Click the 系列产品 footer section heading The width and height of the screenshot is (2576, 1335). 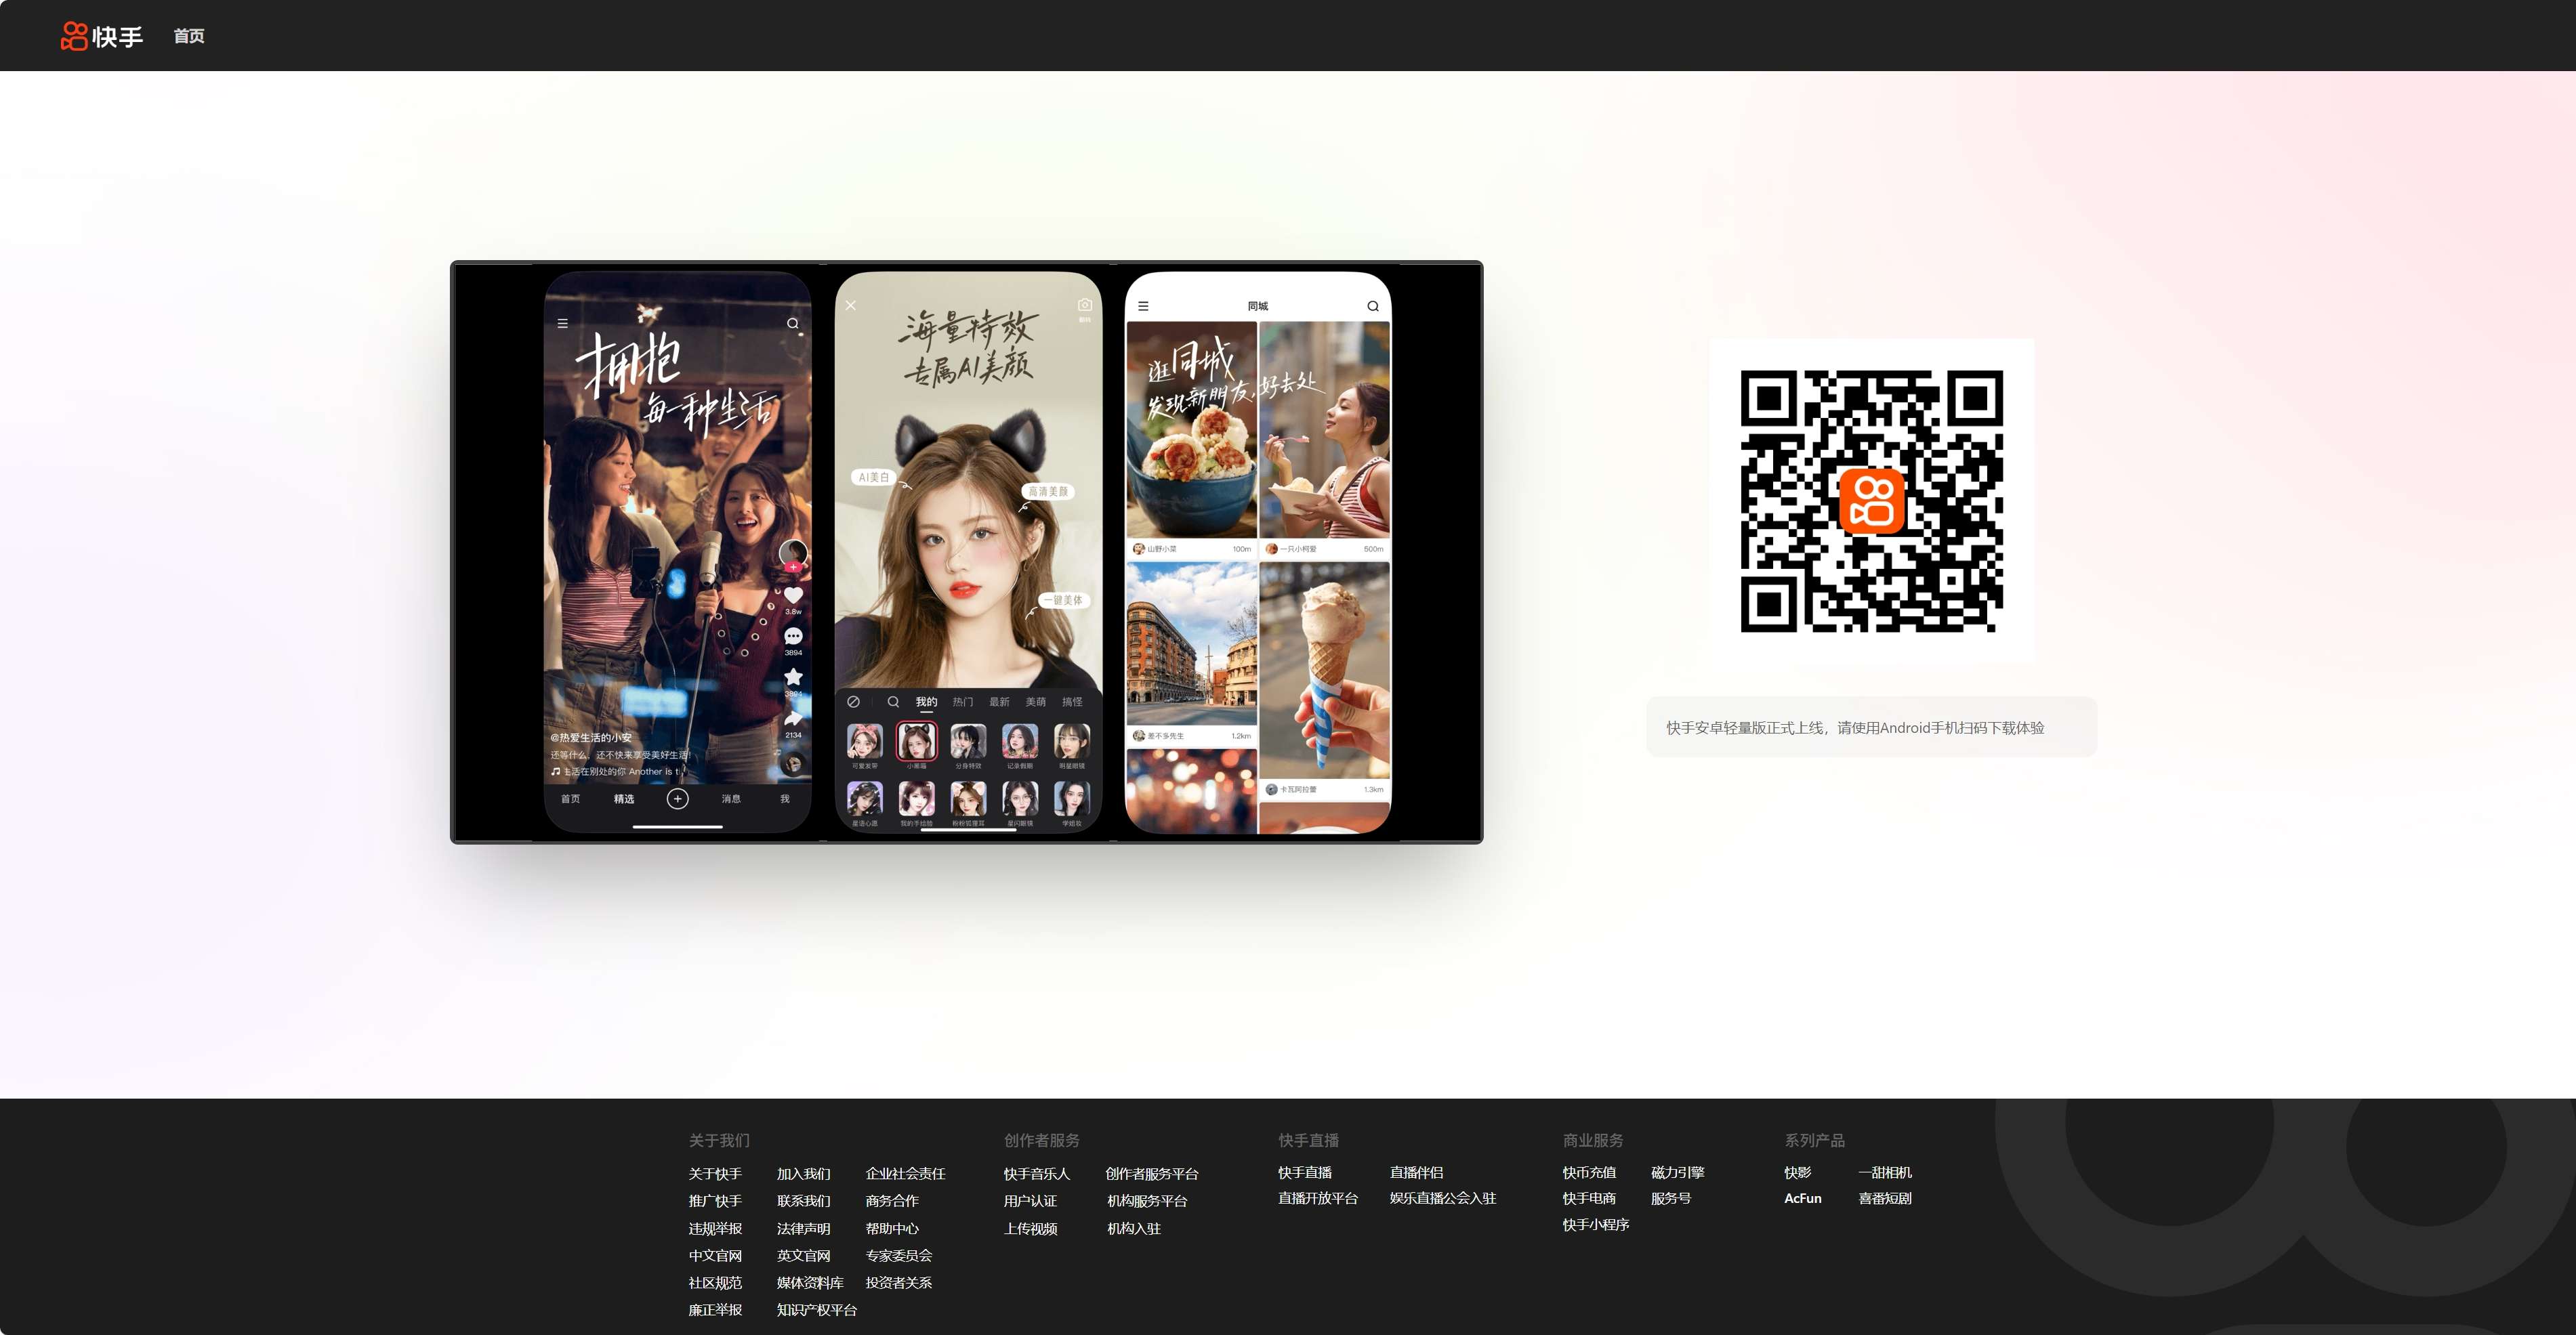point(1815,1141)
